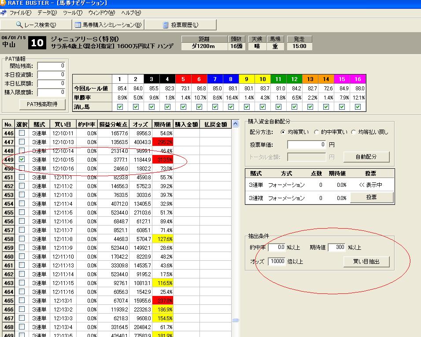Click row number 460 header
The height and width of the screenshot is (337, 421).
point(9,257)
